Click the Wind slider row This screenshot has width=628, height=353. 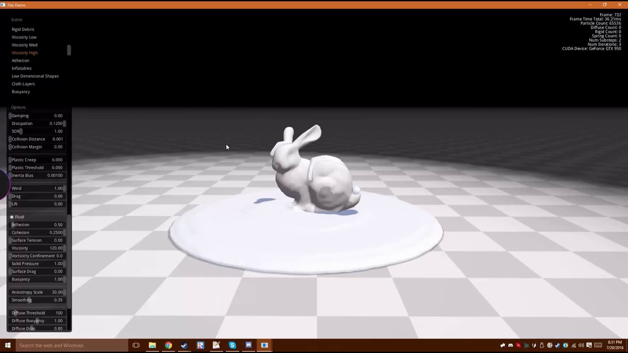[37, 188]
